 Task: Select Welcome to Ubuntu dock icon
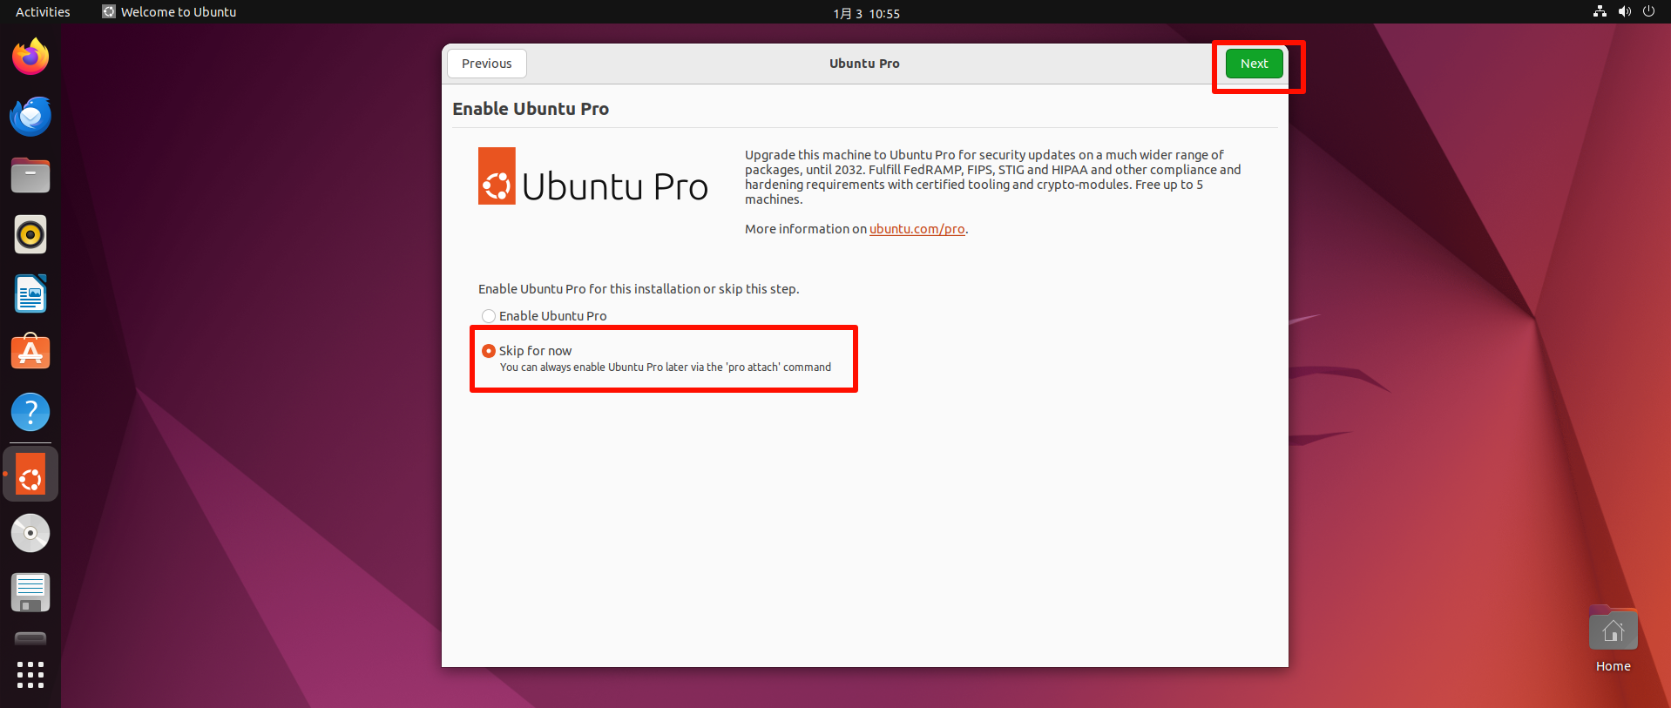pos(30,475)
